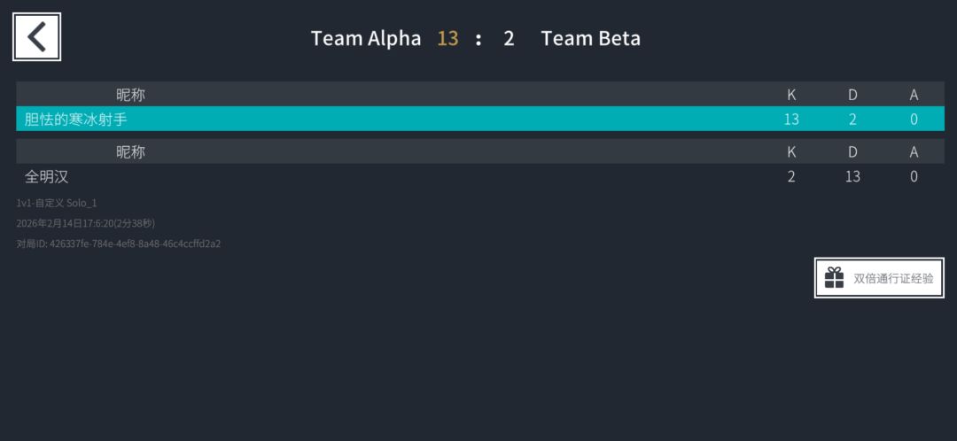Click the 昵称 column header of first table

click(x=130, y=94)
